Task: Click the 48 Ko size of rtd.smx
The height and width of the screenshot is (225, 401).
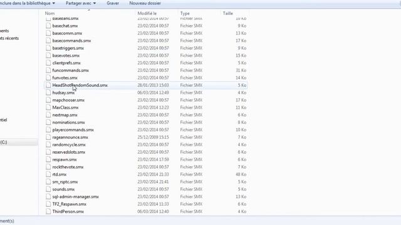Action: (x=241, y=174)
